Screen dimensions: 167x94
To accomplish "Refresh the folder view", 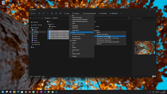I will pyautogui.click(x=129, y=18).
